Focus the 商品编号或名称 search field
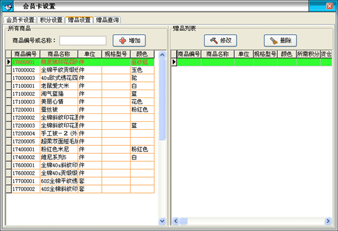 [x=83, y=40]
